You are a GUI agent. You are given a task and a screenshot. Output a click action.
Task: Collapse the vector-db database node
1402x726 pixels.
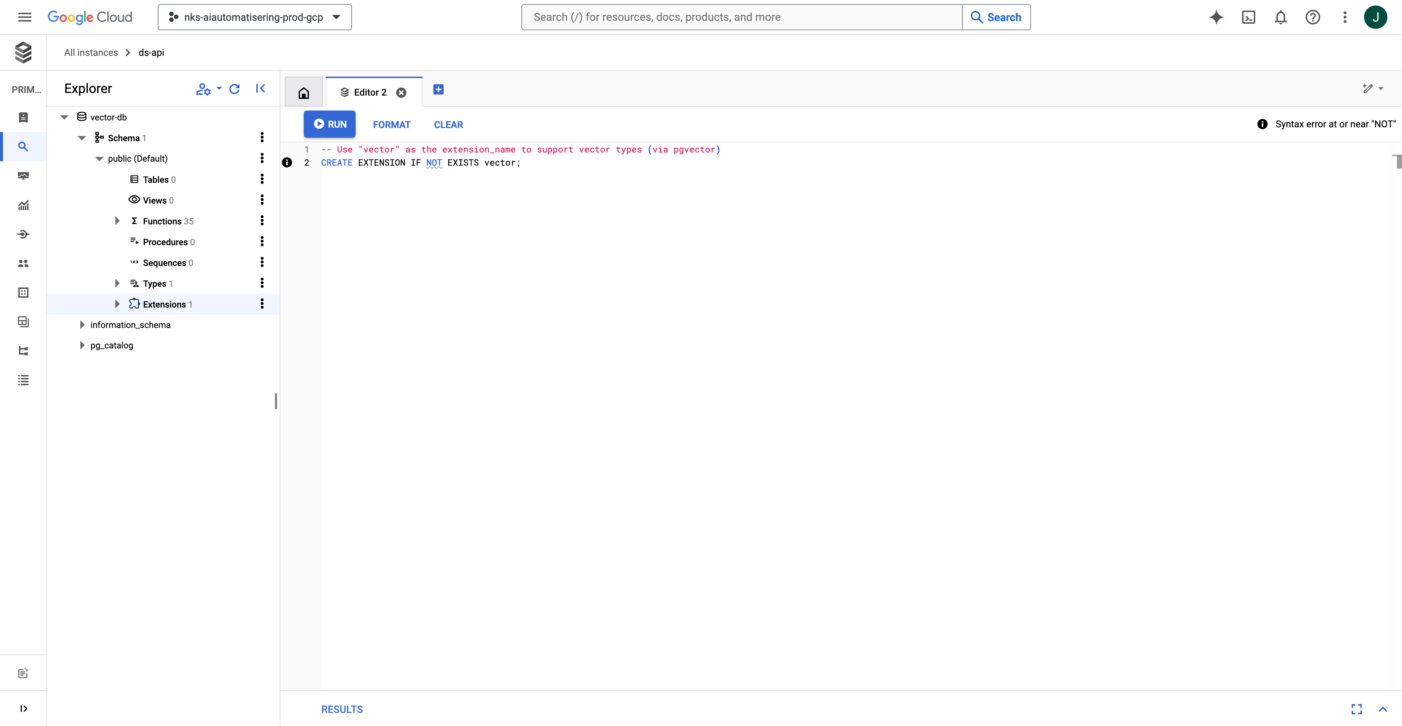coord(64,117)
